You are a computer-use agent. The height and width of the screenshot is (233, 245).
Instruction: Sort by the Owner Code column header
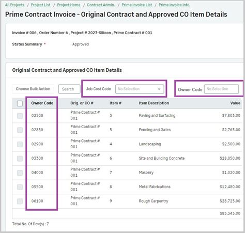point(42,103)
